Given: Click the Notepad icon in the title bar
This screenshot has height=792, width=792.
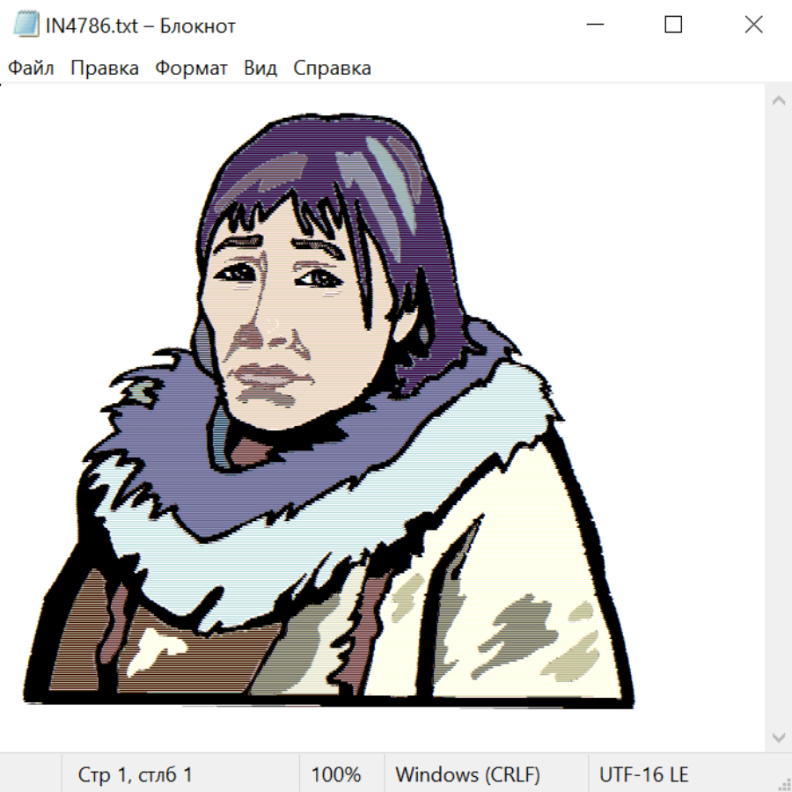Looking at the screenshot, I should 26,25.
